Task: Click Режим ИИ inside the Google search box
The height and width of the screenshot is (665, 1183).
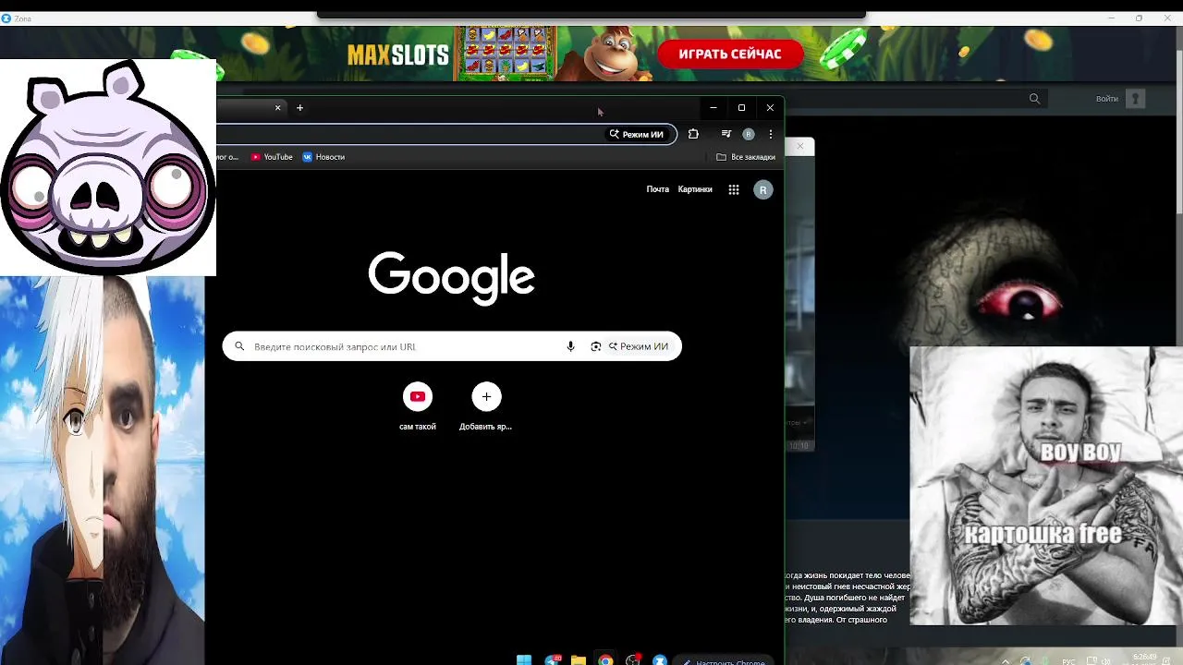Action: coord(639,346)
